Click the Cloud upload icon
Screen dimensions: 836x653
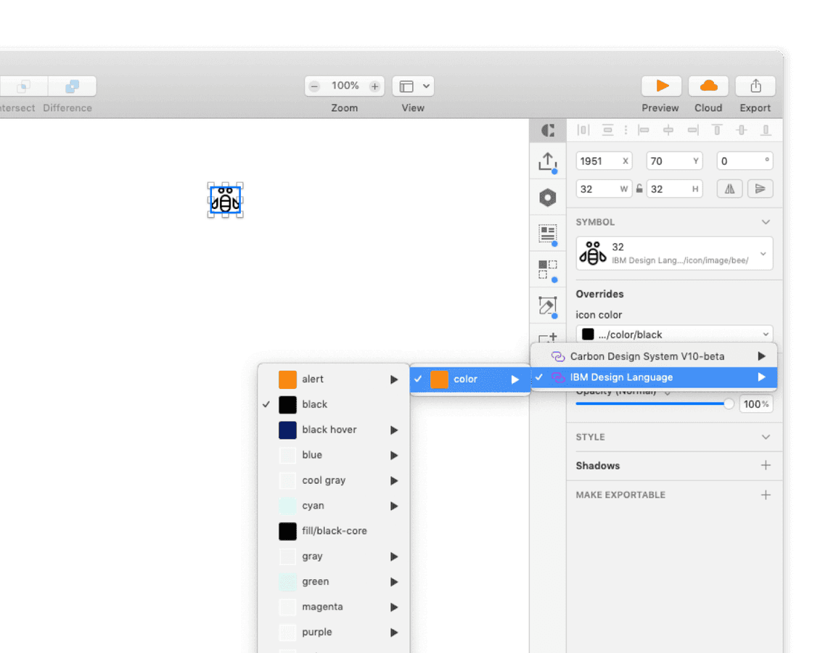[708, 86]
